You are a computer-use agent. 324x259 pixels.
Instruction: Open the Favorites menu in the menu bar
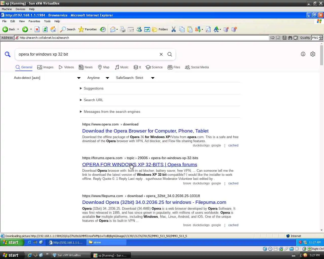click(x=34, y=21)
